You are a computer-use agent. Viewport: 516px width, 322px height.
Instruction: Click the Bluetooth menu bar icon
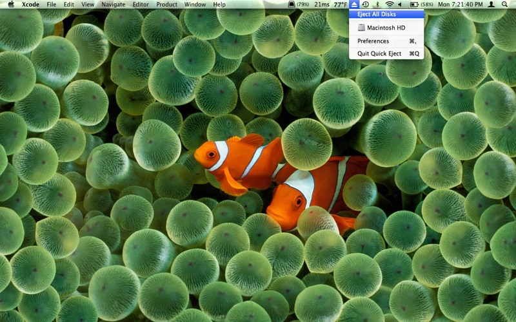378,5
